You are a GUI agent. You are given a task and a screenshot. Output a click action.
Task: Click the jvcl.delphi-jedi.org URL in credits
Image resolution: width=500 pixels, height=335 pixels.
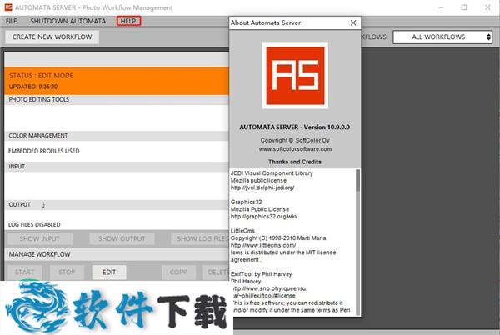(x=265, y=187)
